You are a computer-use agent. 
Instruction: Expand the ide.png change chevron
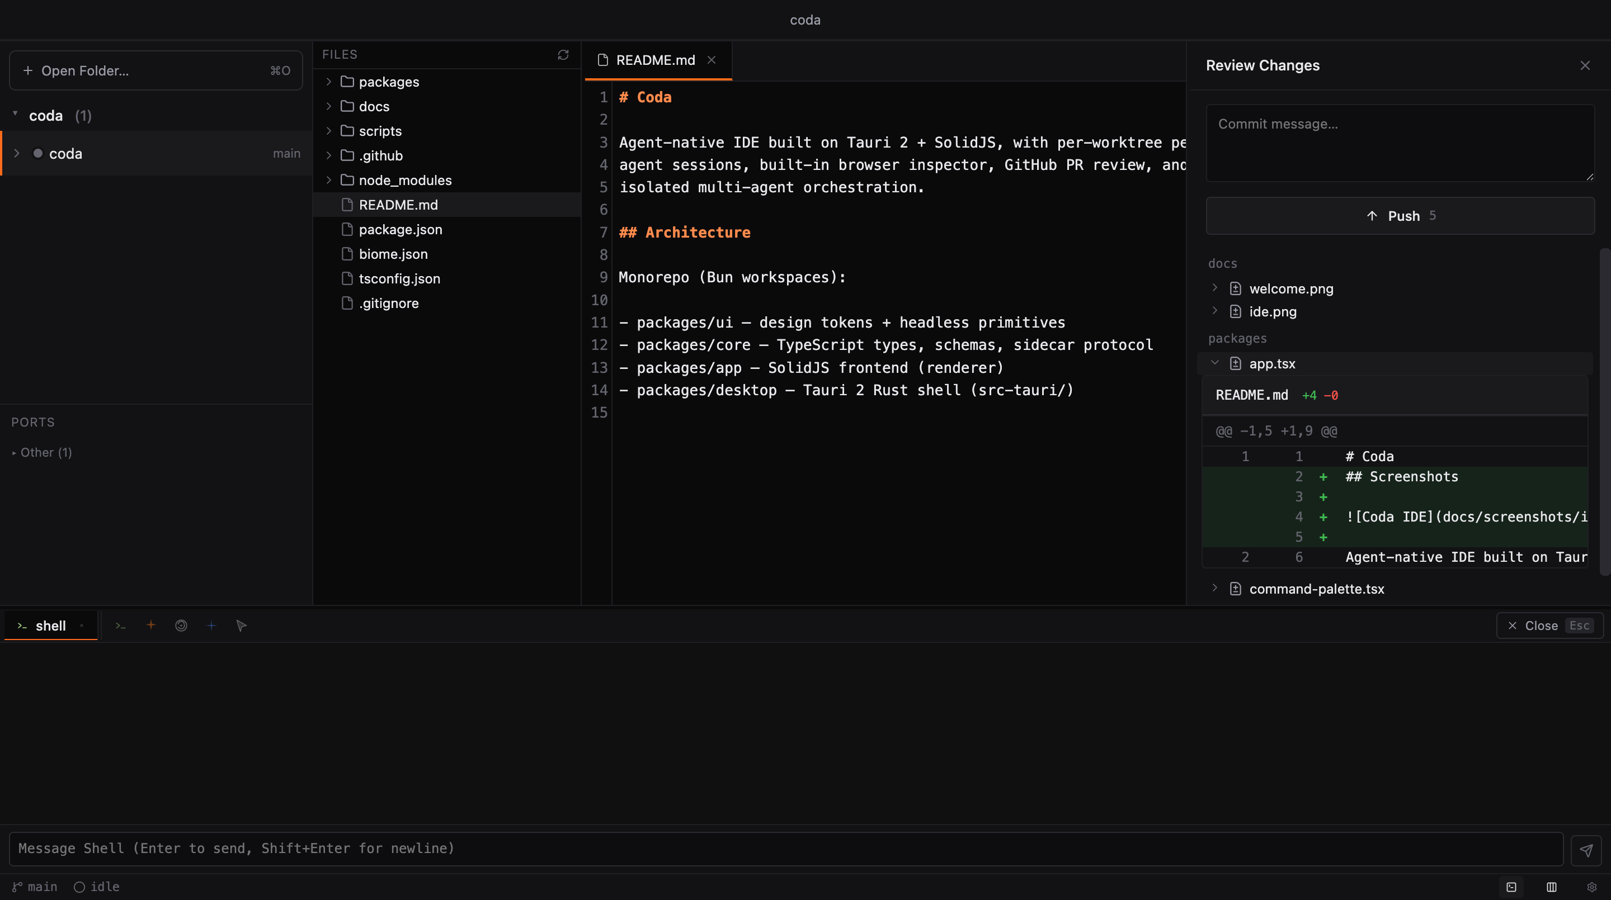(1214, 311)
